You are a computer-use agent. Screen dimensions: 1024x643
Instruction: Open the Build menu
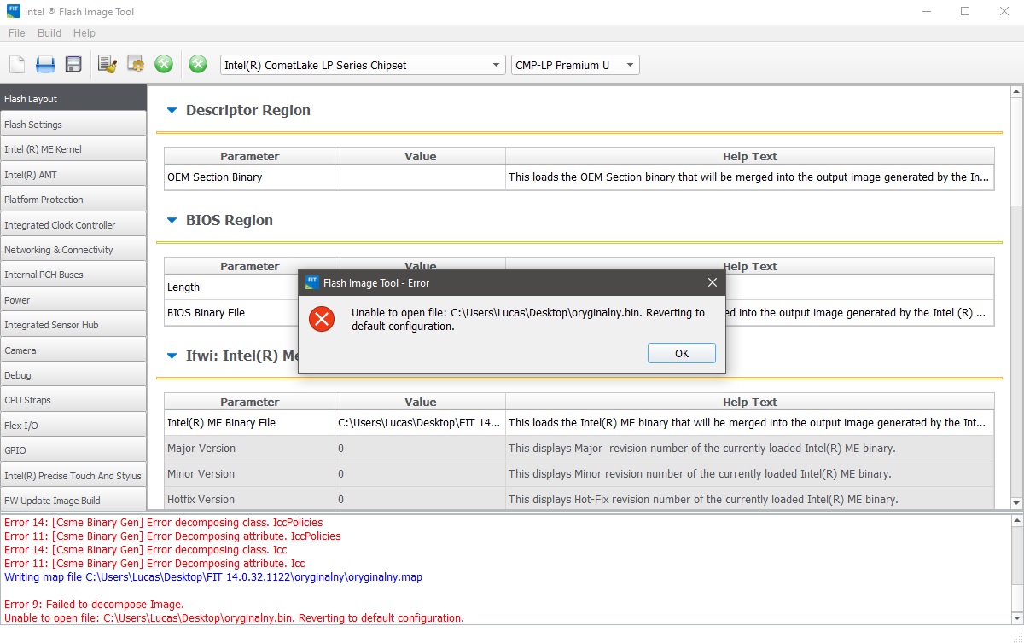49,33
